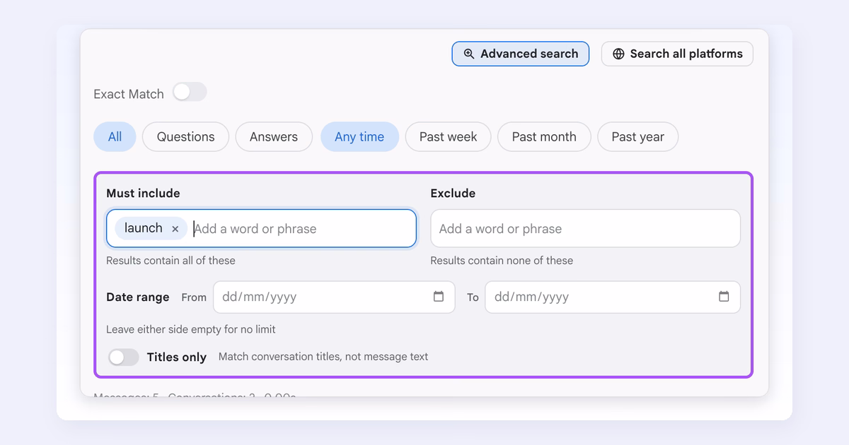The width and height of the screenshot is (849, 445).
Task: Filter results to Past week
Action: pos(448,137)
